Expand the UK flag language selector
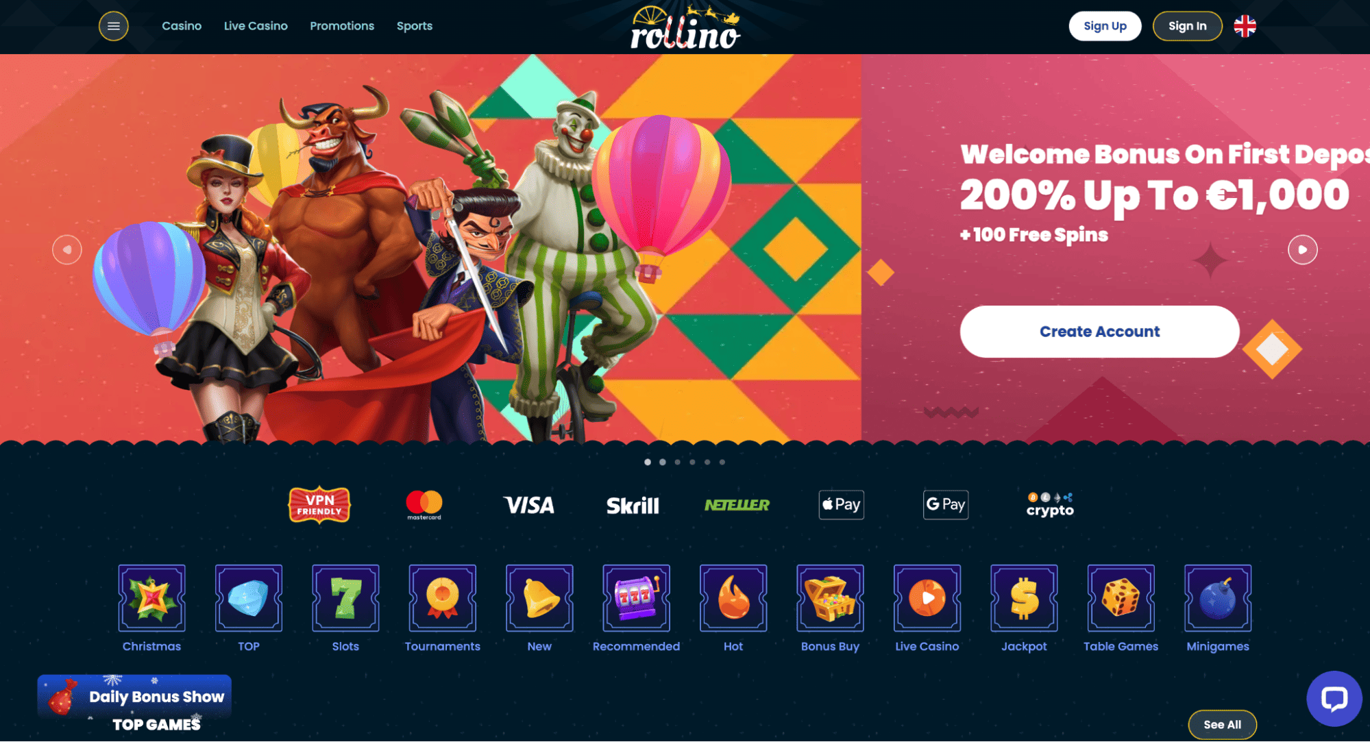 tap(1245, 26)
